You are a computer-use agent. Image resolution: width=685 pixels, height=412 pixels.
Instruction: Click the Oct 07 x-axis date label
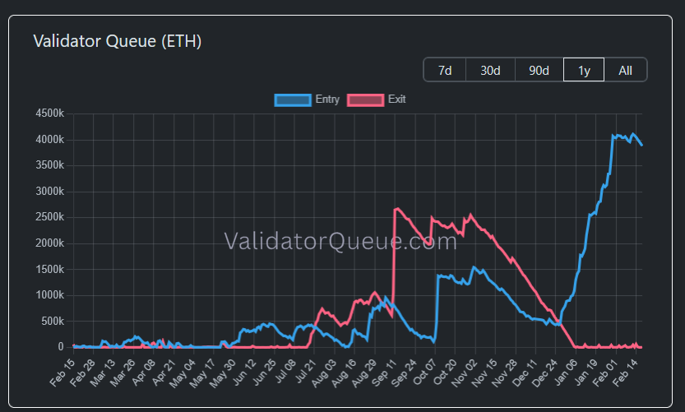tap(424, 372)
